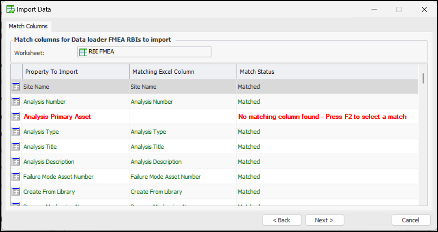
Task: Click the Property To Import column header
Action: 76,72
